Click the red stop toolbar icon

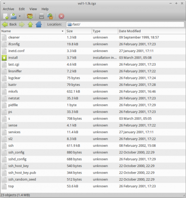coord(61,16)
